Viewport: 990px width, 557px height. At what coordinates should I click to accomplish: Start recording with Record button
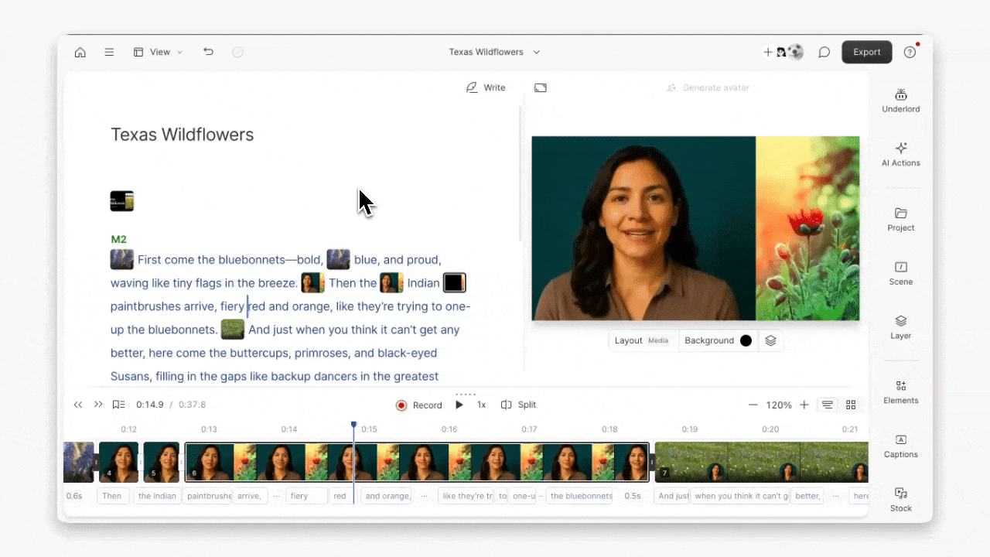pyautogui.click(x=419, y=405)
